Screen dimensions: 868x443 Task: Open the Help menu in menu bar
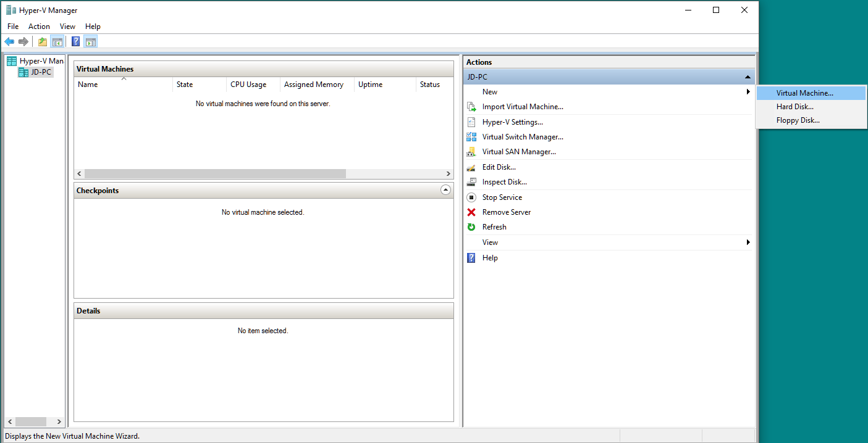93,27
